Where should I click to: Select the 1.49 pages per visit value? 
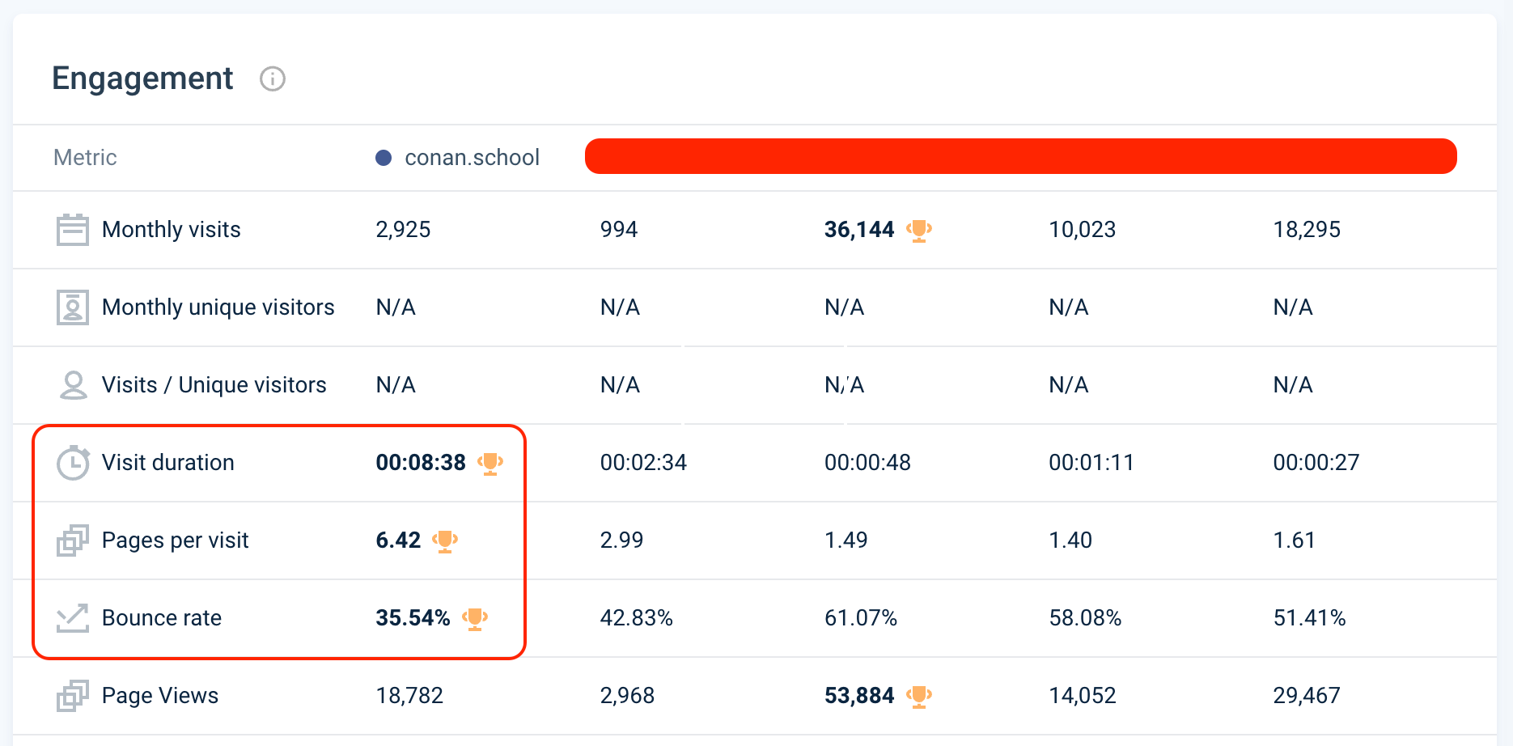coord(845,540)
